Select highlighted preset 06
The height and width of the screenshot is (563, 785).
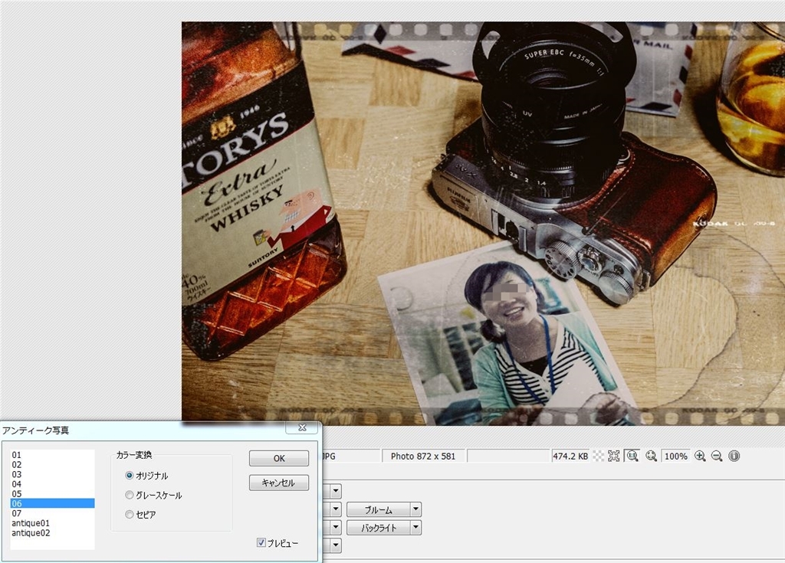click(52, 503)
